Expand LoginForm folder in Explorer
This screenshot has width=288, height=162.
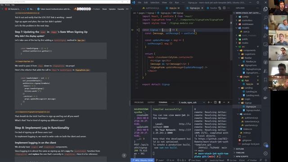(x=250, y=54)
